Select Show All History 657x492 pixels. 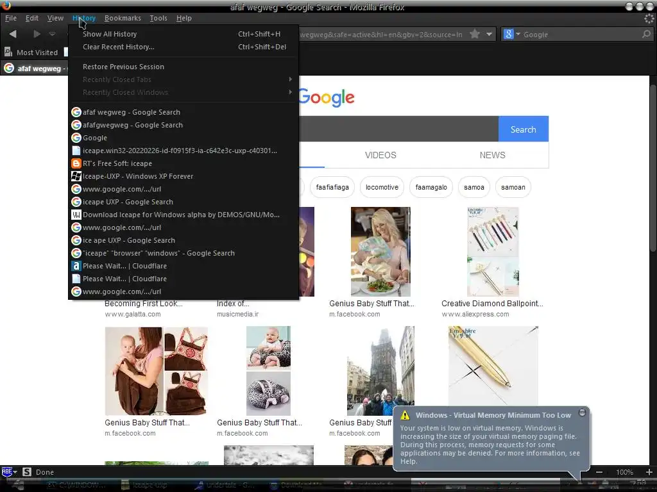[x=183, y=34]
